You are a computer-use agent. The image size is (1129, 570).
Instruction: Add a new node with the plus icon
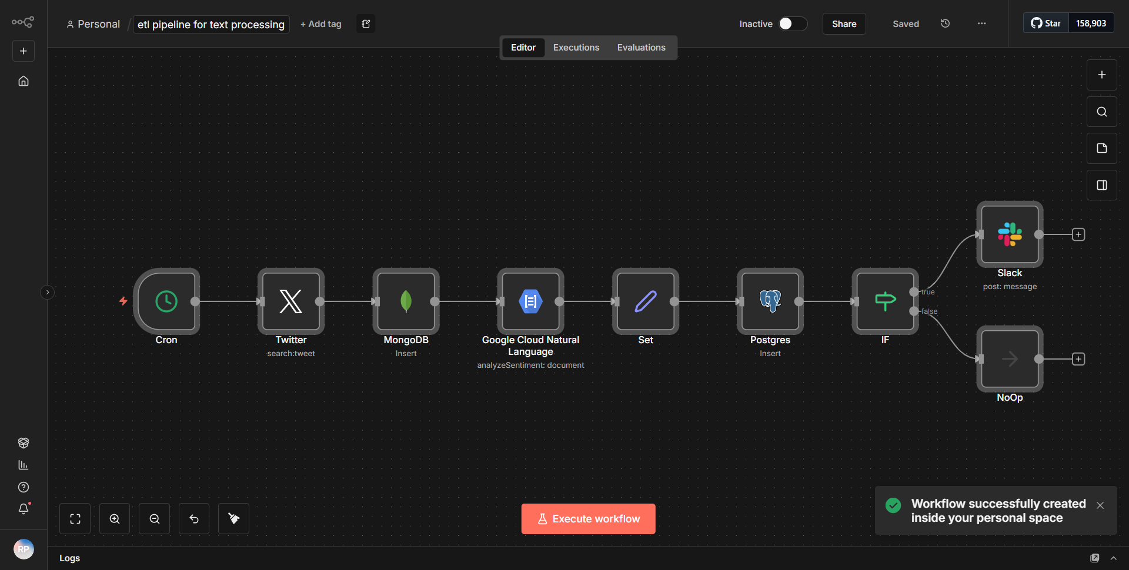[1101, 75]
